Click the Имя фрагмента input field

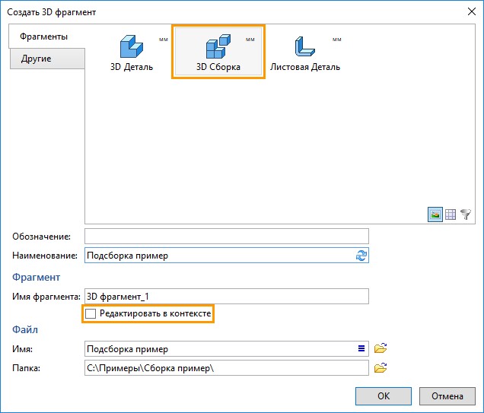pyautogui.click(x=227, y=296)
